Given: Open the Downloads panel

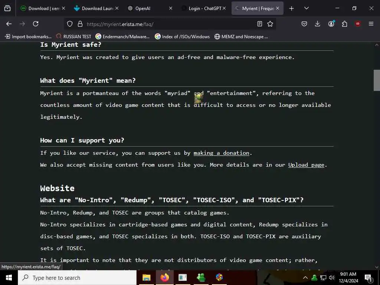Looking at the screenshot, I should tap(318, 24).
